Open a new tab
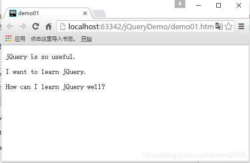The image size is (250, 163). click(99, 13)
